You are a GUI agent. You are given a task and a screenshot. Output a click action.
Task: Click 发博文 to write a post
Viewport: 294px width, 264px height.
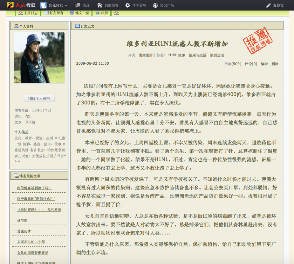(x=278, y=5)
